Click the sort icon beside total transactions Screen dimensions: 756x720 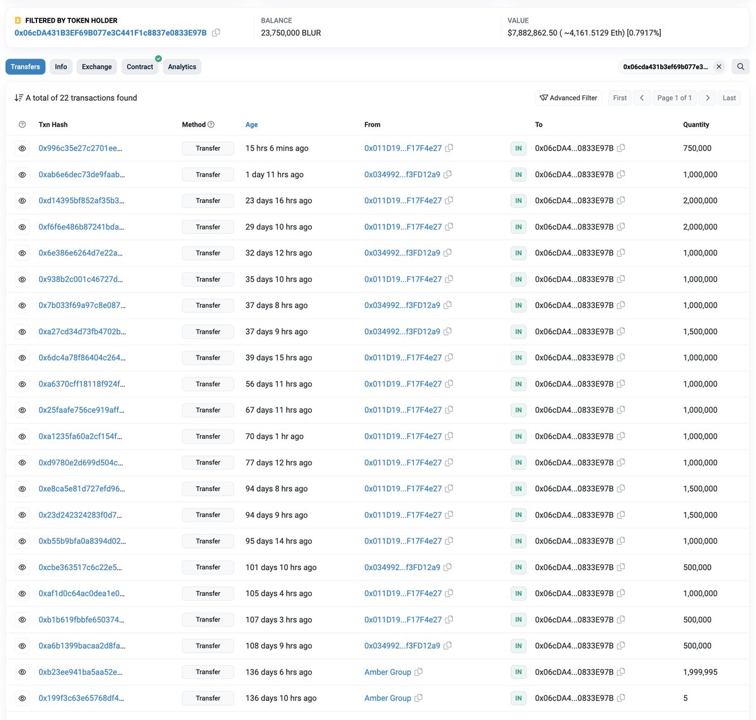(19, 98)
